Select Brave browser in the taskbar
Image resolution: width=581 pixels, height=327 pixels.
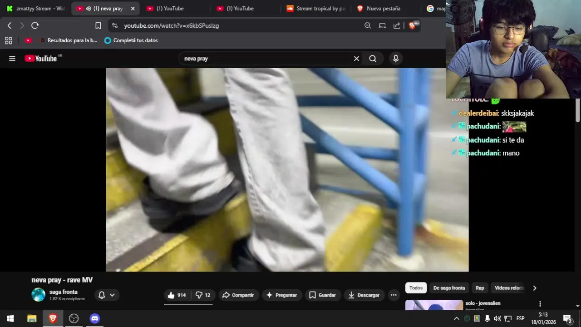(x=53, y=318)
